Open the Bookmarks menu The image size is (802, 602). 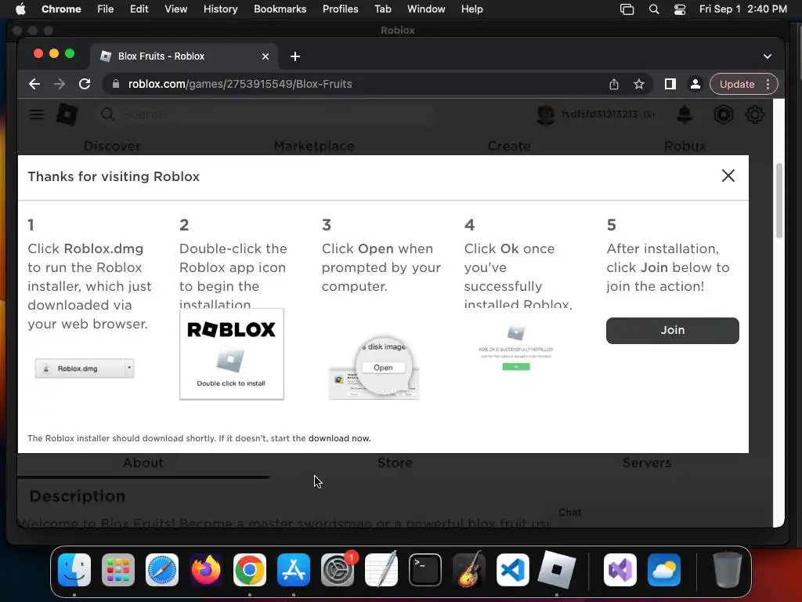[x=280, y=9]
